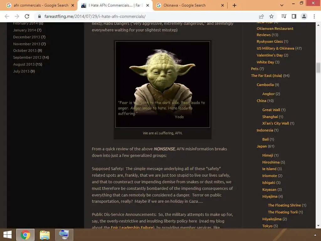Open January 2014 archive
The width and height of the screenshot is (321, 241).
point(24,30)
